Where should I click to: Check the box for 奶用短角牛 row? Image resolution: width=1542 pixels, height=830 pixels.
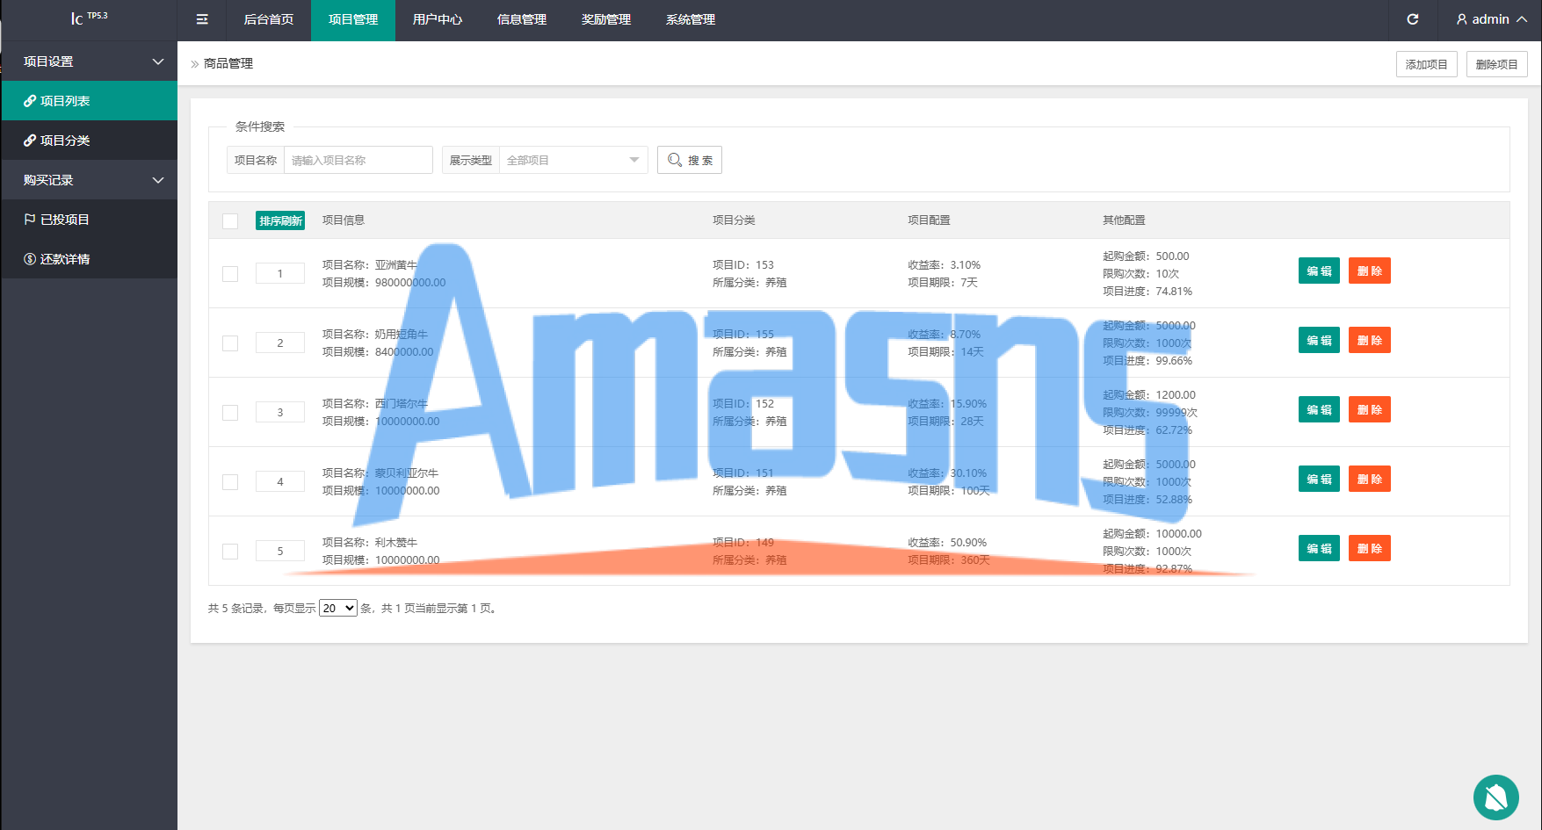(230, 343)
